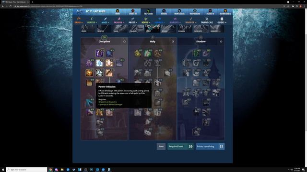Expand the Paladin class dropdown

point(119,20)
